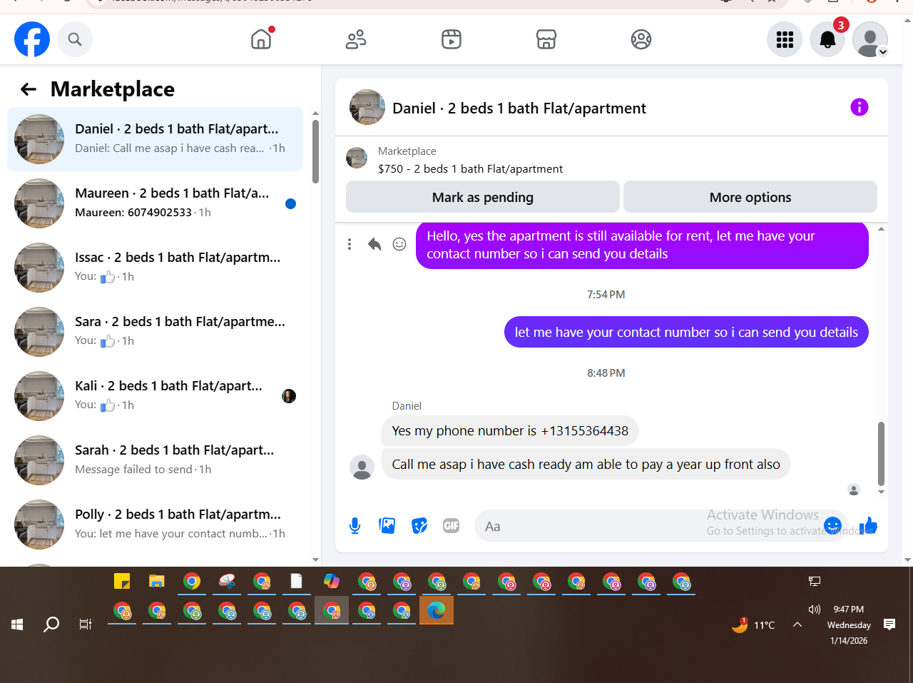Open Sara's conversation in the list
Viewport: 913px width, 683px height.
click(155, 332)
